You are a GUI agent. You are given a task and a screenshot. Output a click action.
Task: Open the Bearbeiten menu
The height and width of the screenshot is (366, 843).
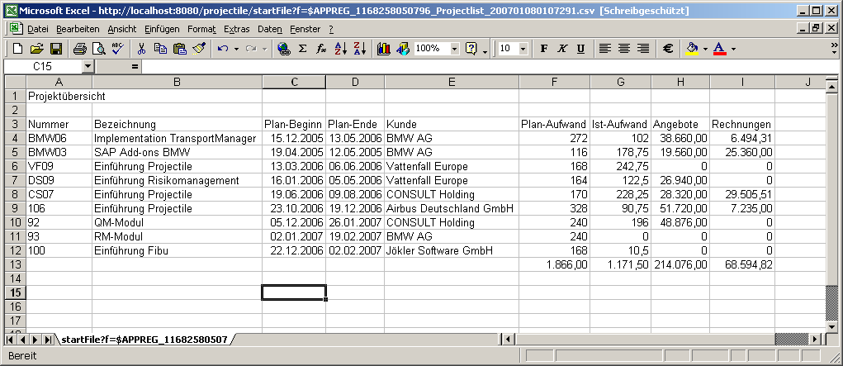point(78,29)
